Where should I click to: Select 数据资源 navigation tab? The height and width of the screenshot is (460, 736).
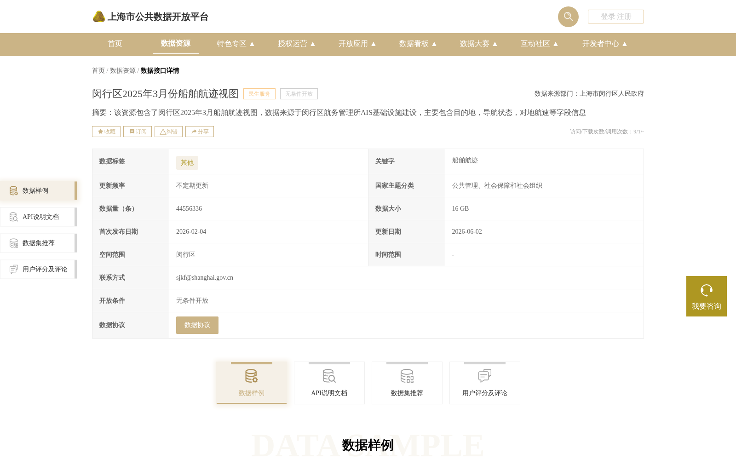(x=176, y=43)
